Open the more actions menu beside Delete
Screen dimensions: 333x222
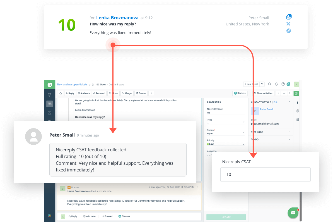click(x=151, y=93)
